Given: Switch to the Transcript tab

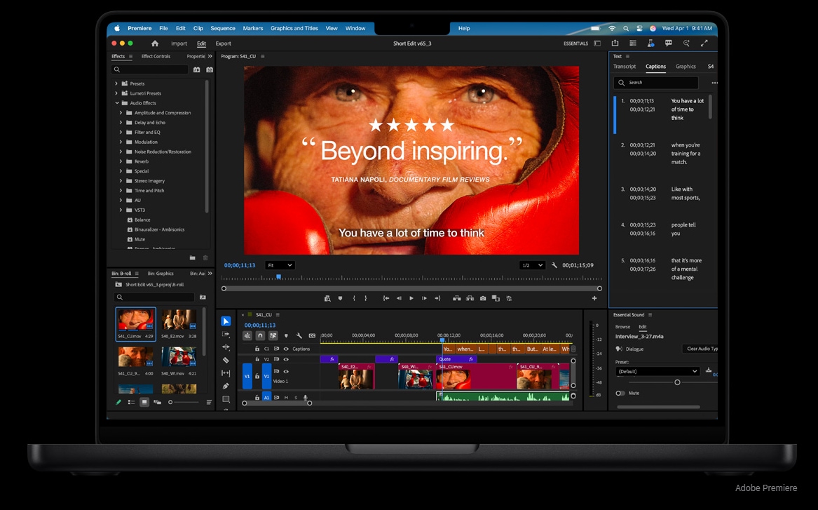Looking at the screenshot, I should 625,67.
